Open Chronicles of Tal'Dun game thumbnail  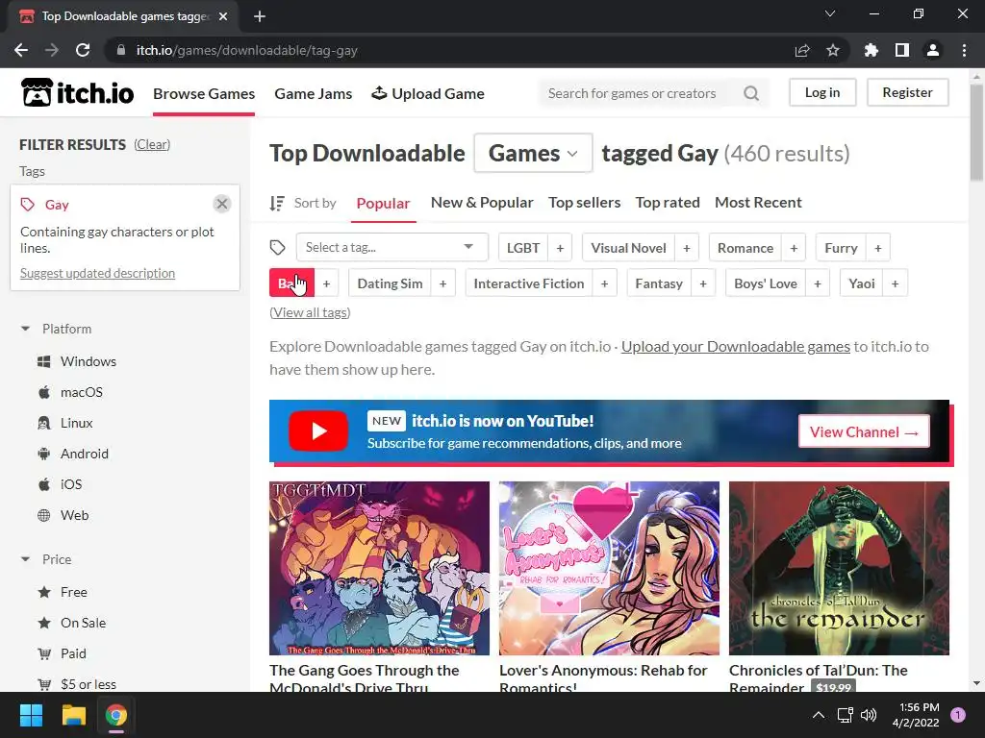point(839,569)
